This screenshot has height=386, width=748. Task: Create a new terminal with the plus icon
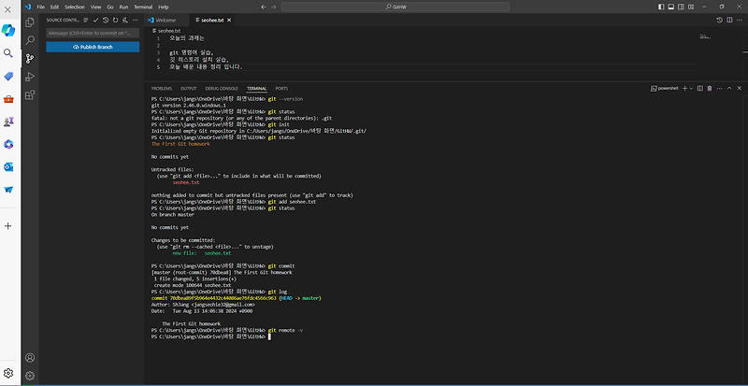[x=684, y=88]
